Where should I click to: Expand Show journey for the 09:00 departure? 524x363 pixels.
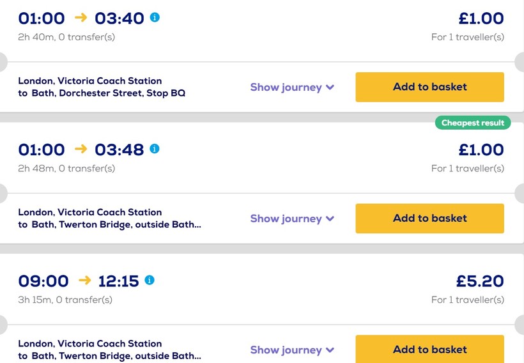[x=292, y=350]
